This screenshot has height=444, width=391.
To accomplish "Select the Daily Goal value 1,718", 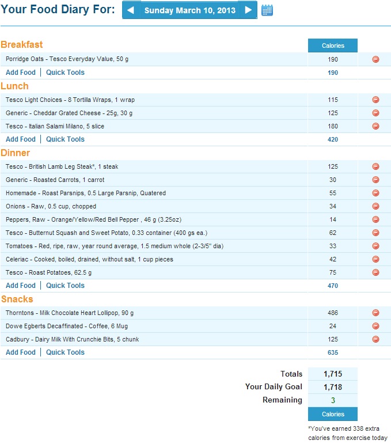I will click(333, 387).
